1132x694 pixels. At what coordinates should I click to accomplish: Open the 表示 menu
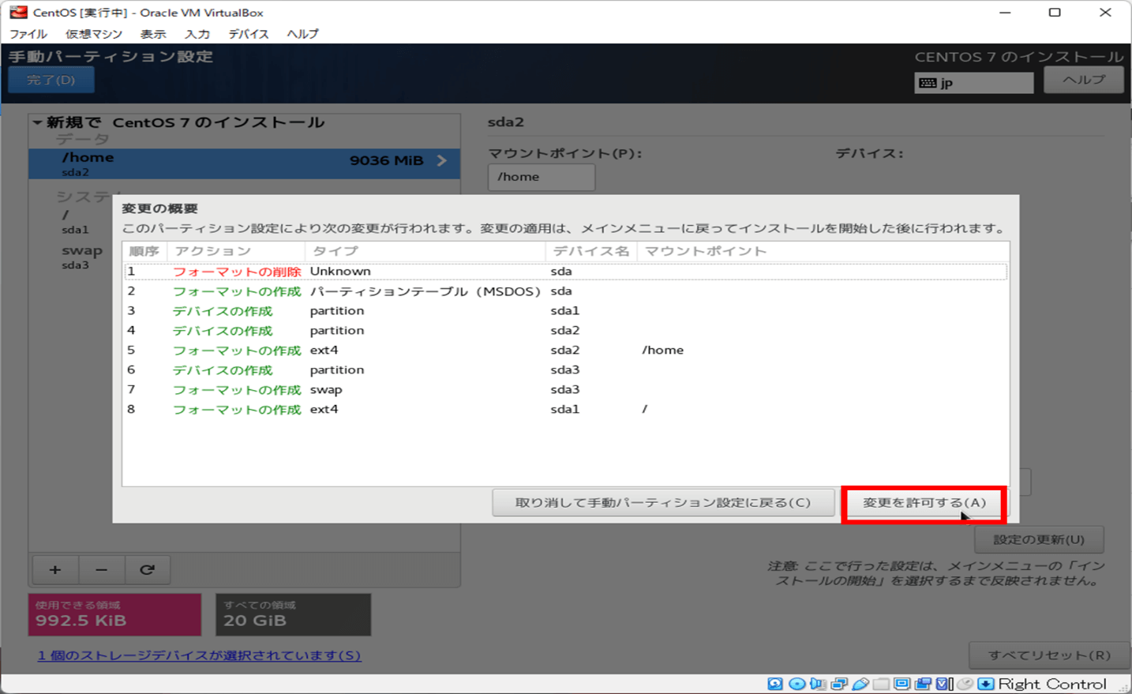[153, 34]
